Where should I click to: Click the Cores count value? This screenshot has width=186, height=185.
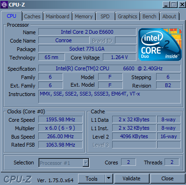(129, 162)
